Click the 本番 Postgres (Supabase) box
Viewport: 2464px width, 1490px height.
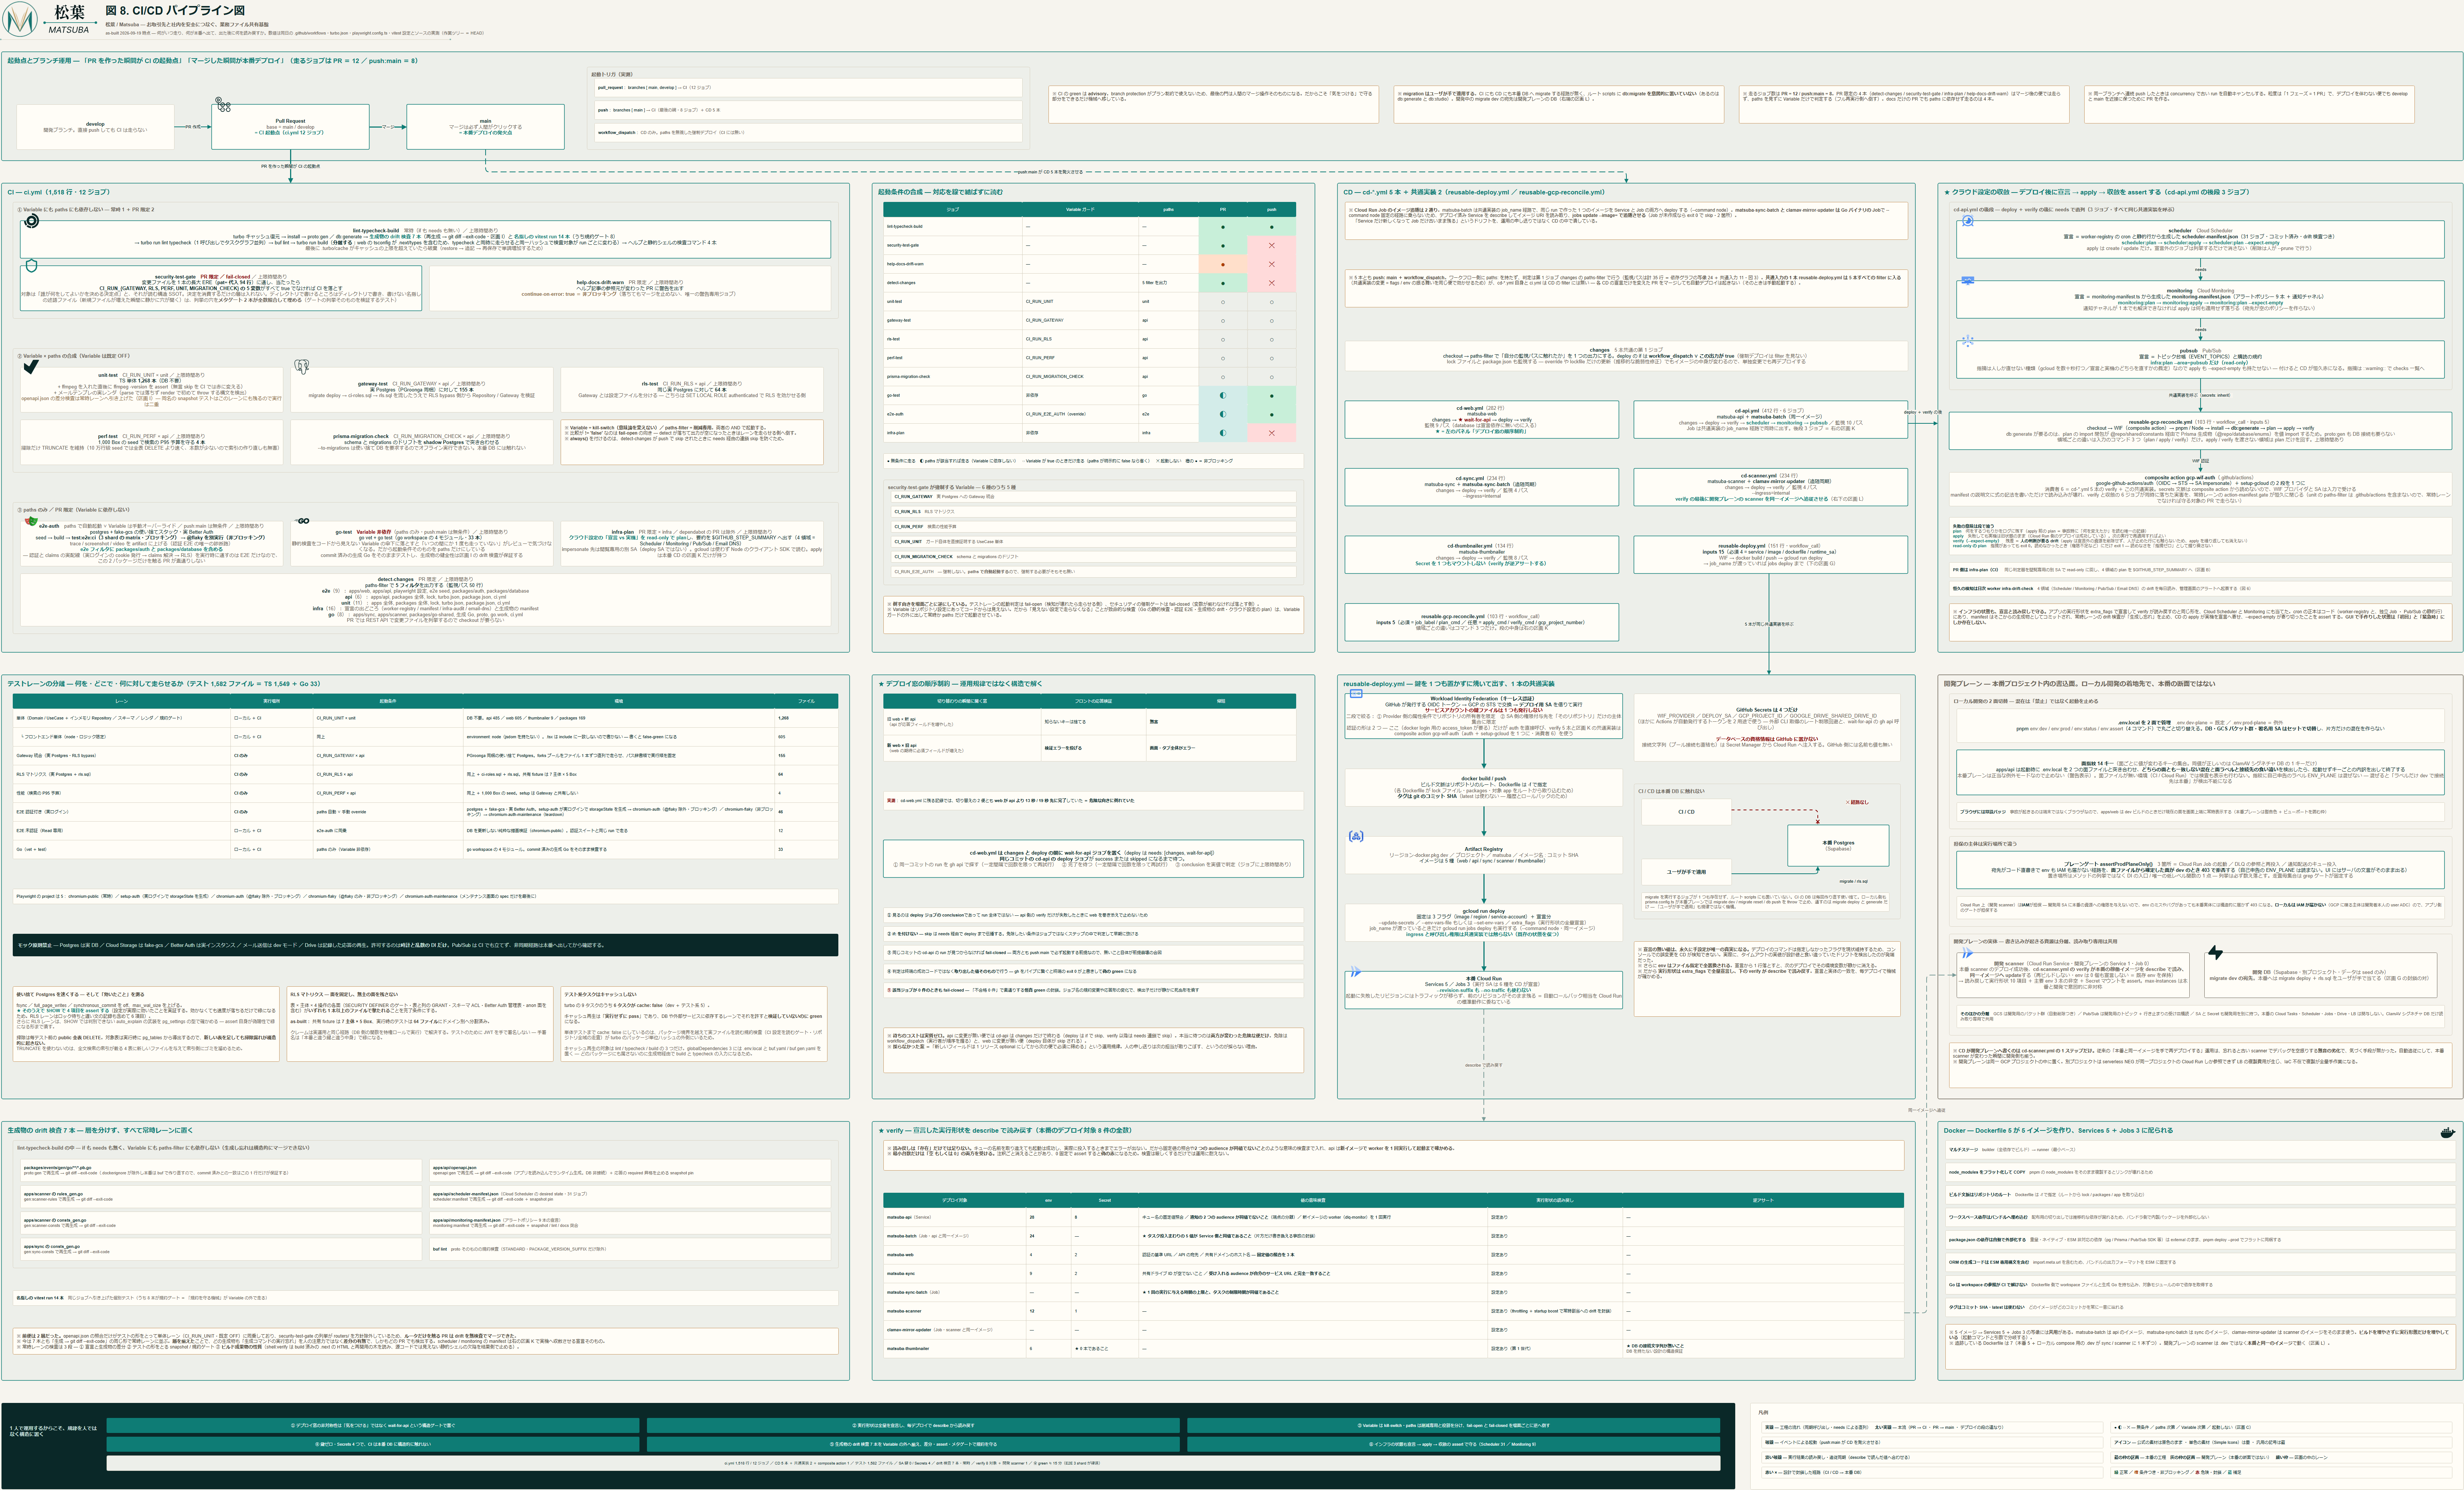click(x=1838, y=845)
